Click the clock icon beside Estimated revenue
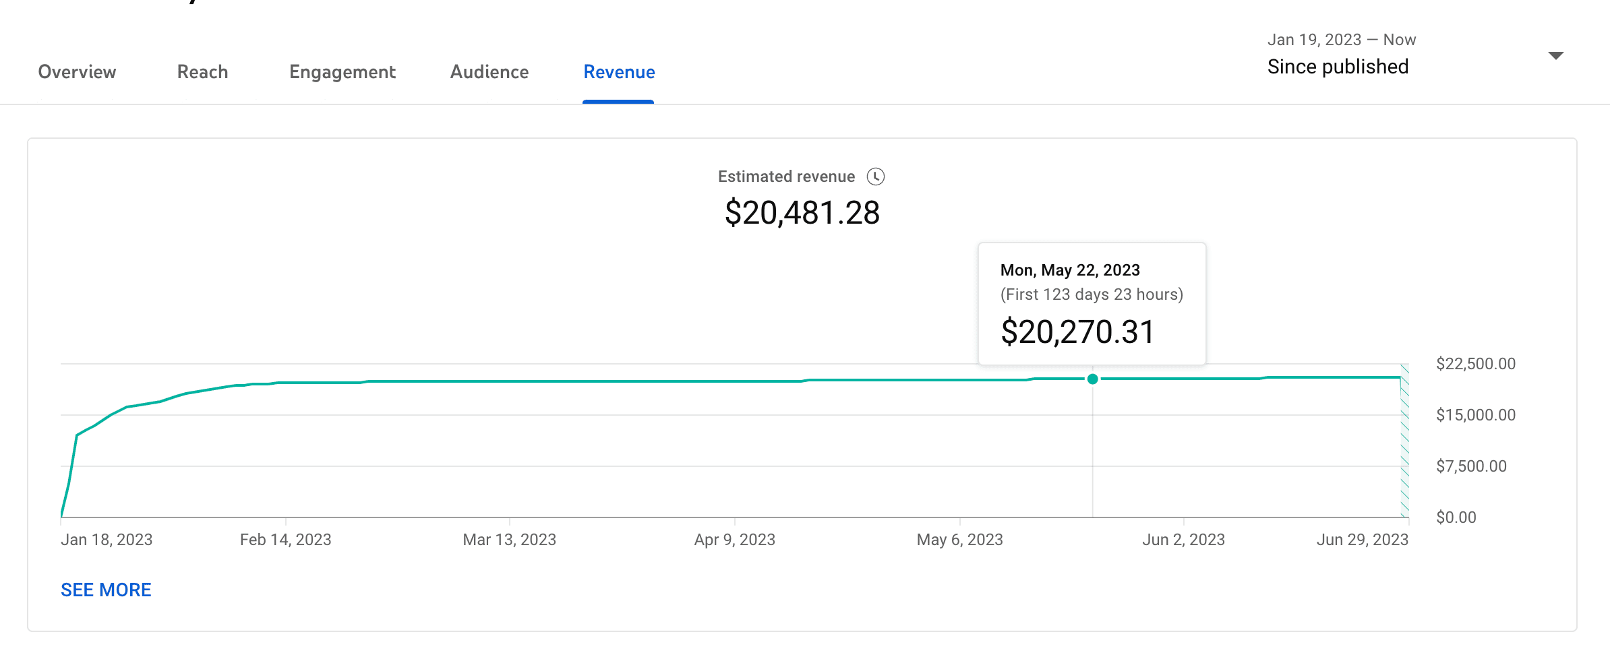Screen dimensions: 1610x663 tap(875, 177)
